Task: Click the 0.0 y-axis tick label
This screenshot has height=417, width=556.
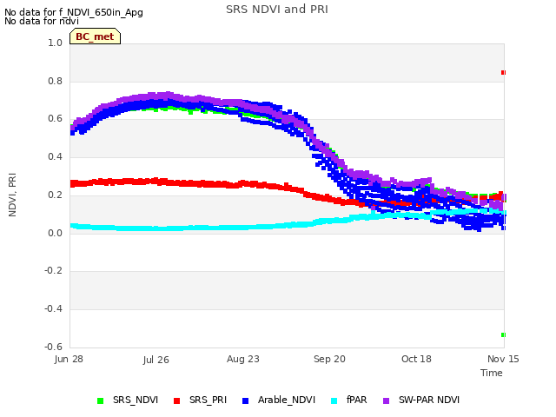Action: pos(56,233)
